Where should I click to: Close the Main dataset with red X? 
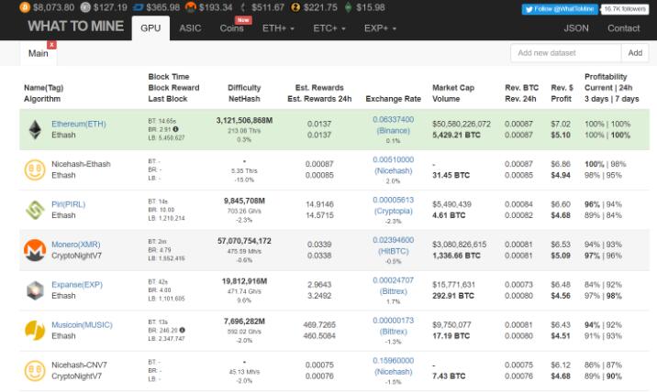[51, 44]
